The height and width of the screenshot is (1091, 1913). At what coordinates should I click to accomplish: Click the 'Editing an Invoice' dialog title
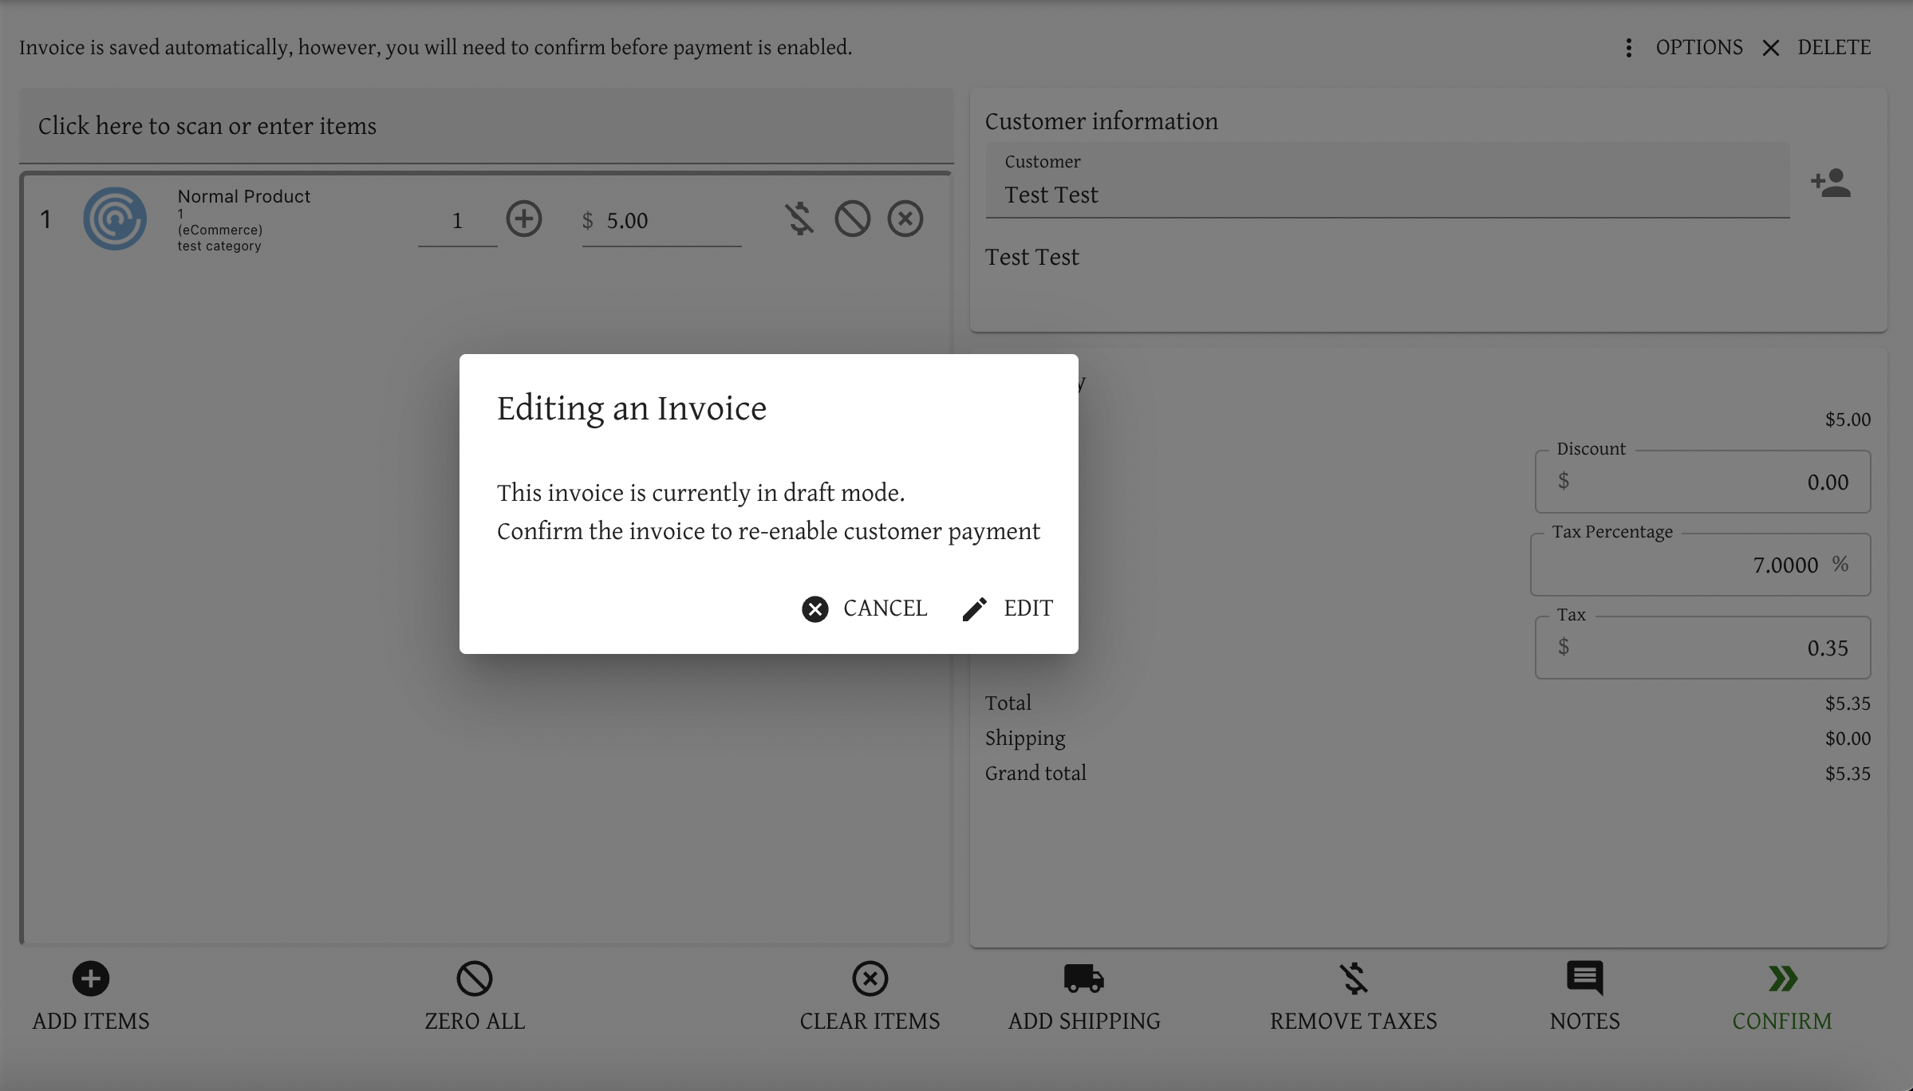click(x=632, y=409)
